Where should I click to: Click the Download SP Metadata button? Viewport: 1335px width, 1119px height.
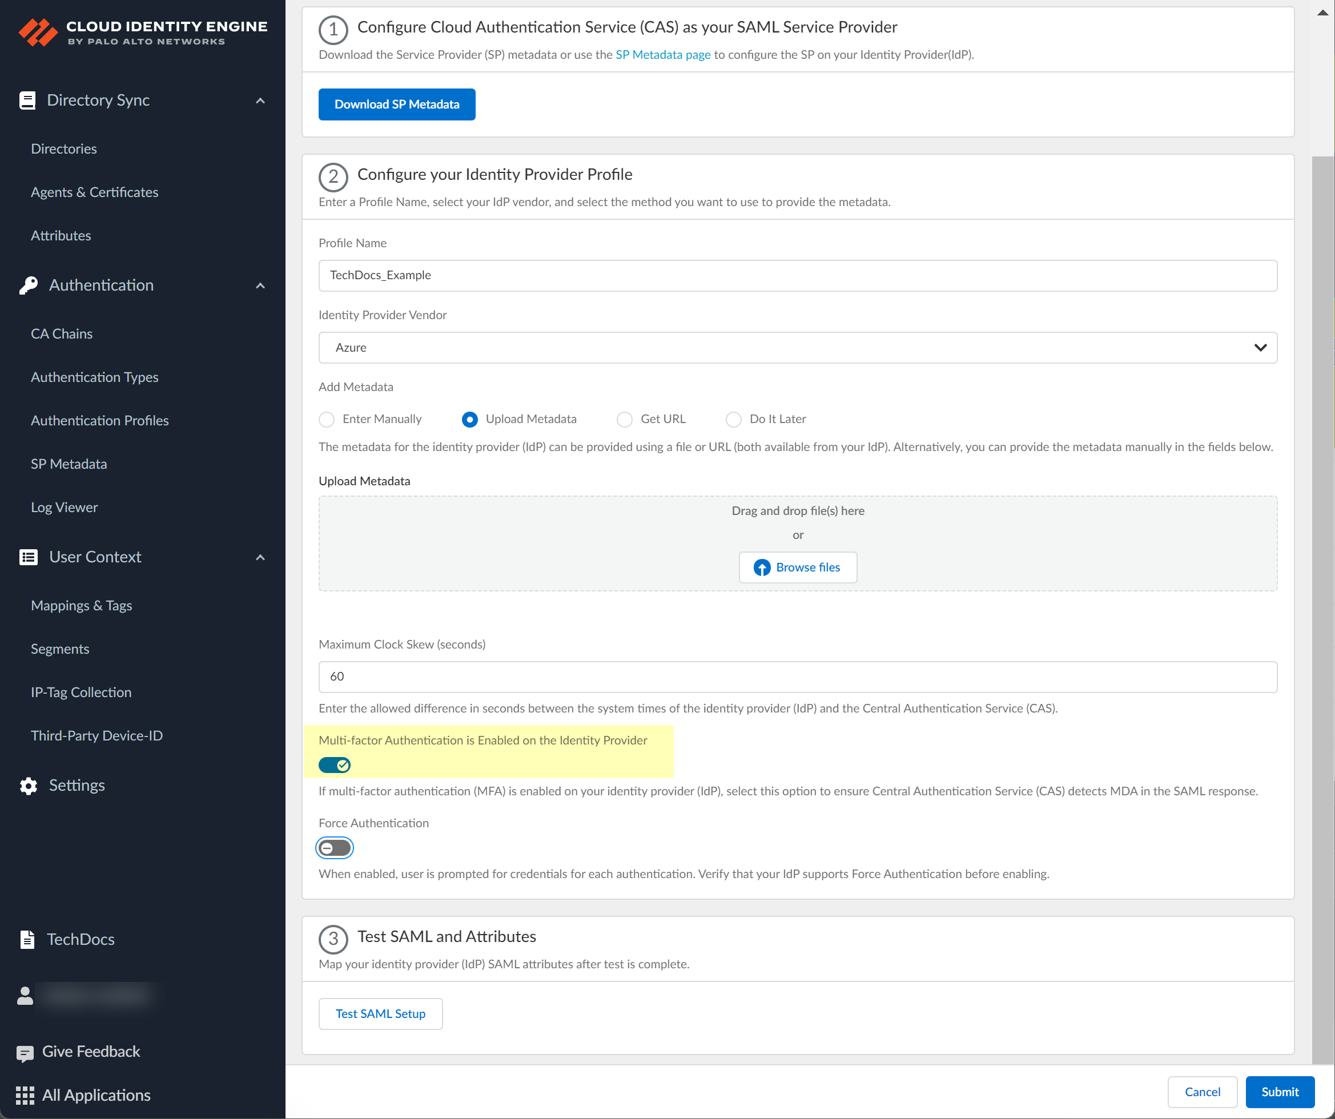pyautogui.click(x=396, y=104)
